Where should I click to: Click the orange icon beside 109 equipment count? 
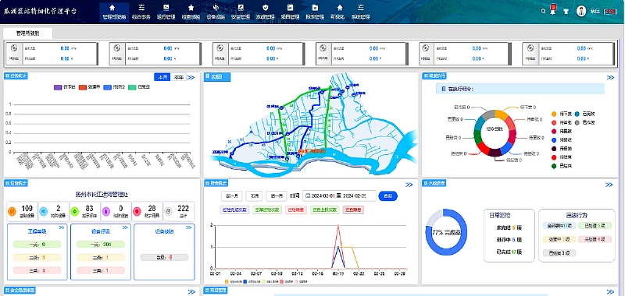point(12,210)
